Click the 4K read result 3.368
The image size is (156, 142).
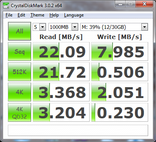(61, 92)
